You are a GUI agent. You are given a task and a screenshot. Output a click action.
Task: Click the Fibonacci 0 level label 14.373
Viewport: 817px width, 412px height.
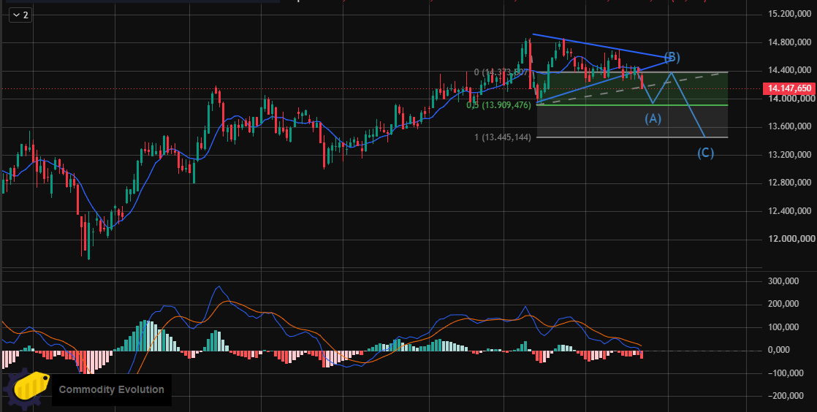click(502, 72)
